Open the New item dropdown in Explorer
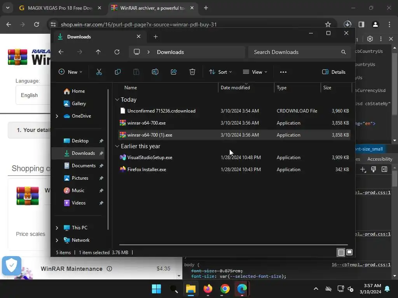The image size is (398, 298). tap(70, 72)
